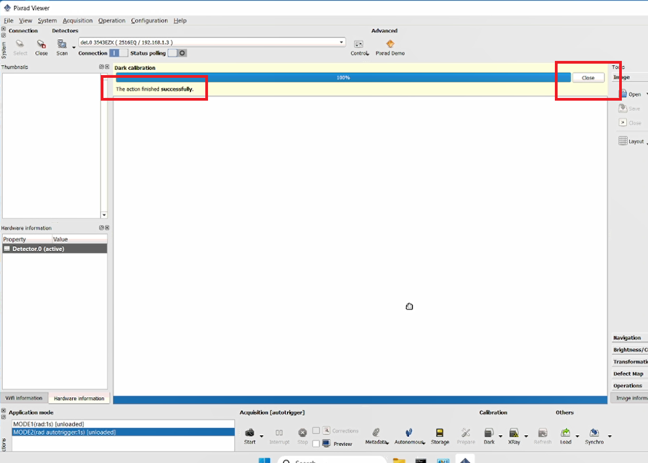Click the Autonomous icon
This screenshot has width=648, height=463.
[x=408, y=433]
